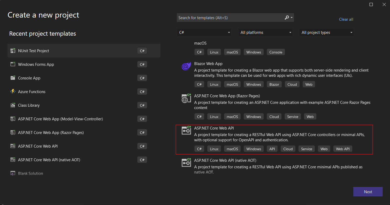The image size is (390, 205).
Task: Click the Windows Forms App icon
Action: point(13,64)
